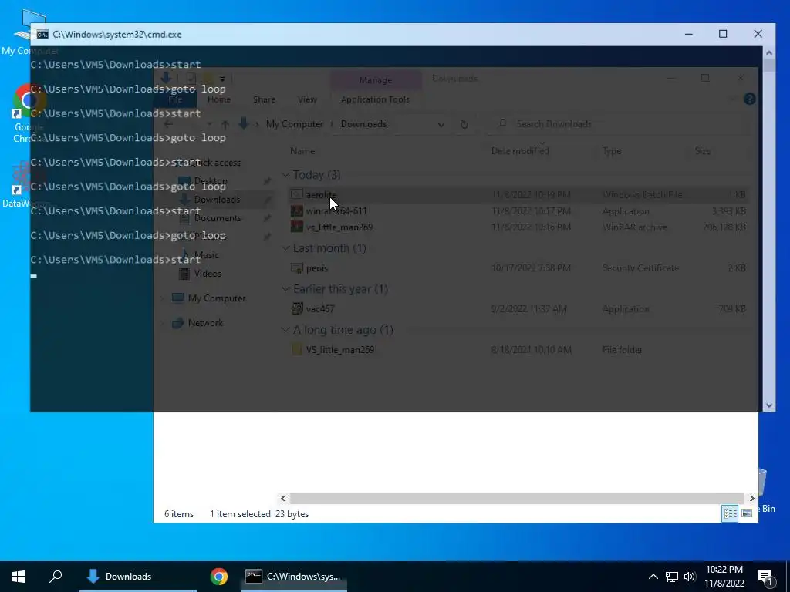790x592 pixels.
Task: Select Downloads in Explorer navigation pane
Action: [x=217, y=200]
